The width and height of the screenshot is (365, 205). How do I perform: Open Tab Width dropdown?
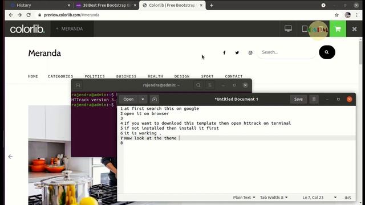pyautogui.click(x=274, y=198)
